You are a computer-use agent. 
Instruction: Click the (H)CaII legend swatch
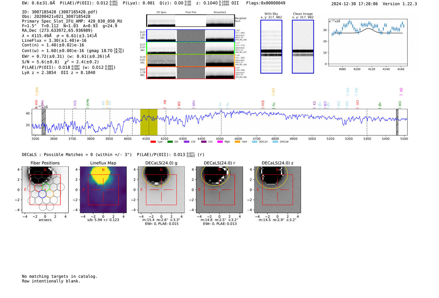[275, 142]
